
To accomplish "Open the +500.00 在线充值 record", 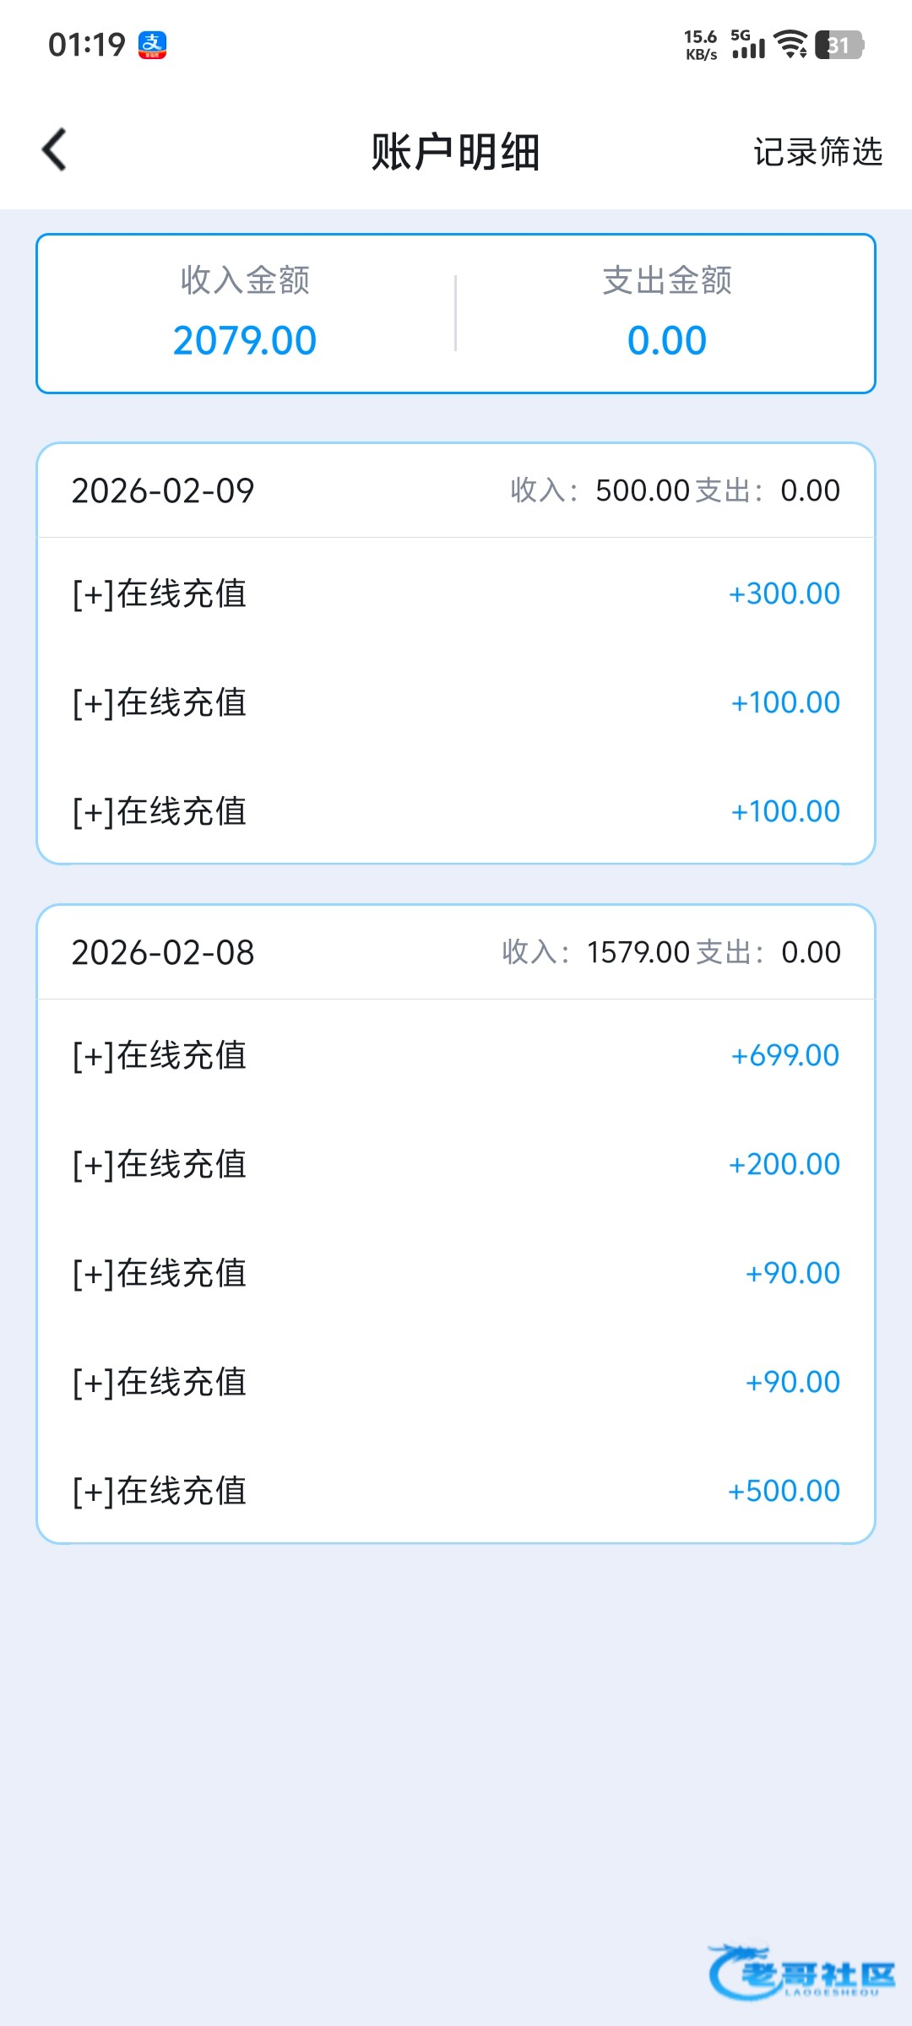I will point(456,1491).
